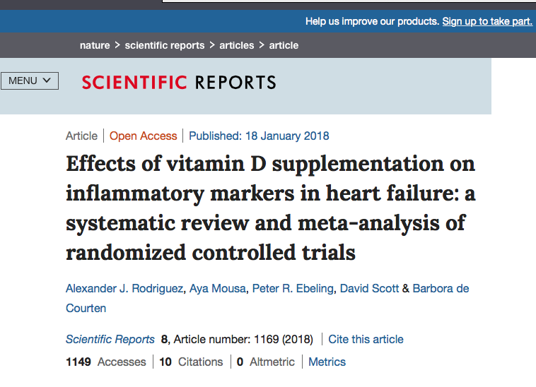Click the final "article" breadcrumb item
536x387 pixels.
(284, 45)
